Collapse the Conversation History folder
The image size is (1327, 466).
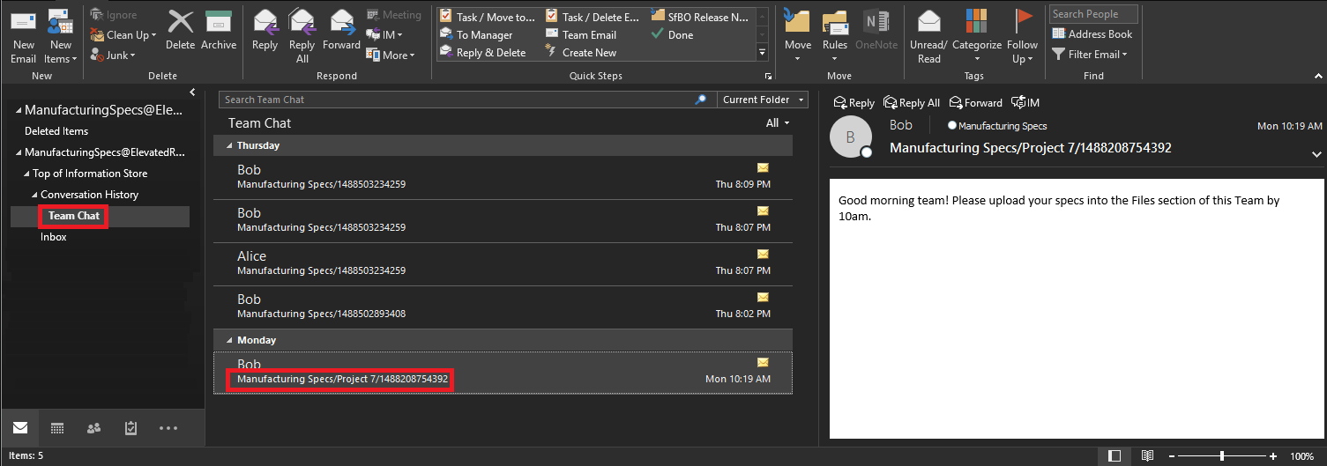tap(35, 195)
